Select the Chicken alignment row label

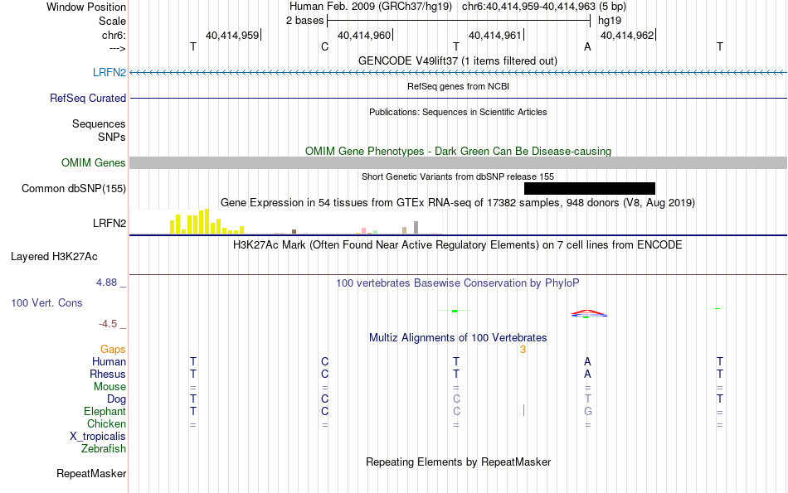pyautogui.click(x=106, y=423)
